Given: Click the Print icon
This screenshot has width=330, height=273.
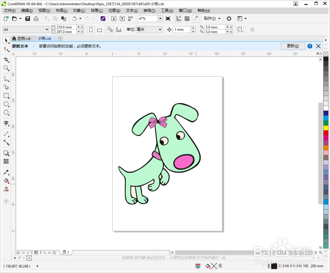Looking at the screenshot, I should coord(36,19).
